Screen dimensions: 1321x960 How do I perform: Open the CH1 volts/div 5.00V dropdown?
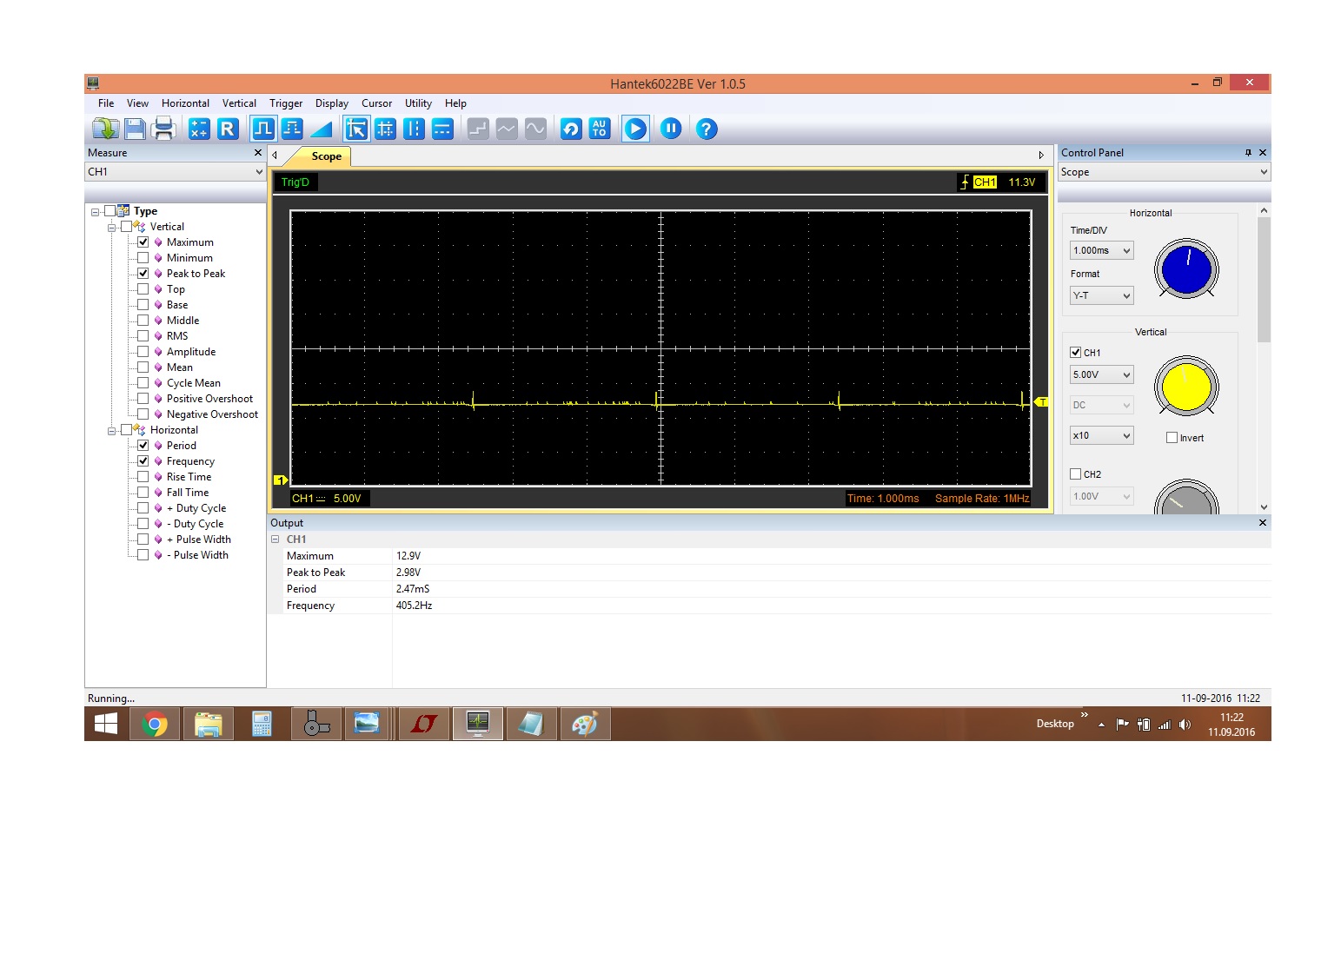pos(1101,375)
